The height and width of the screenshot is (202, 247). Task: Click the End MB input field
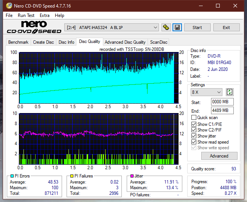(x=222, y=110)
